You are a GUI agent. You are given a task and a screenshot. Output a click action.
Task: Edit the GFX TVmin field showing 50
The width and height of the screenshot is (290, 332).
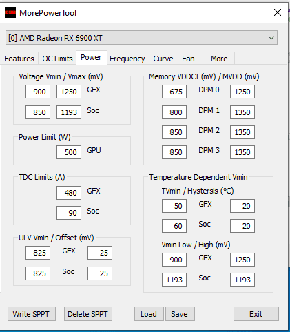coord(174,206)
